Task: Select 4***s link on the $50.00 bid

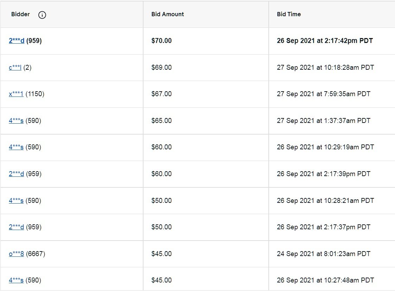Action: point(16,201)
